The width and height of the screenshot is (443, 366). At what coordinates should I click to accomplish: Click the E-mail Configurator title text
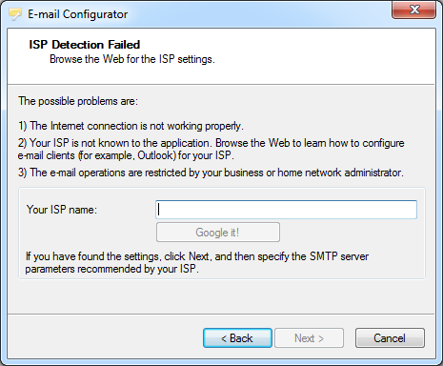click(77, 14)
